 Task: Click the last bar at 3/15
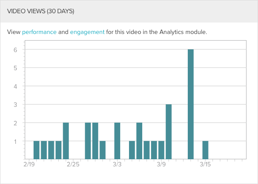205,150
